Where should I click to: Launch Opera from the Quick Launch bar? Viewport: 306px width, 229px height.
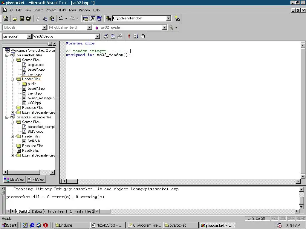tap(45, 225)
